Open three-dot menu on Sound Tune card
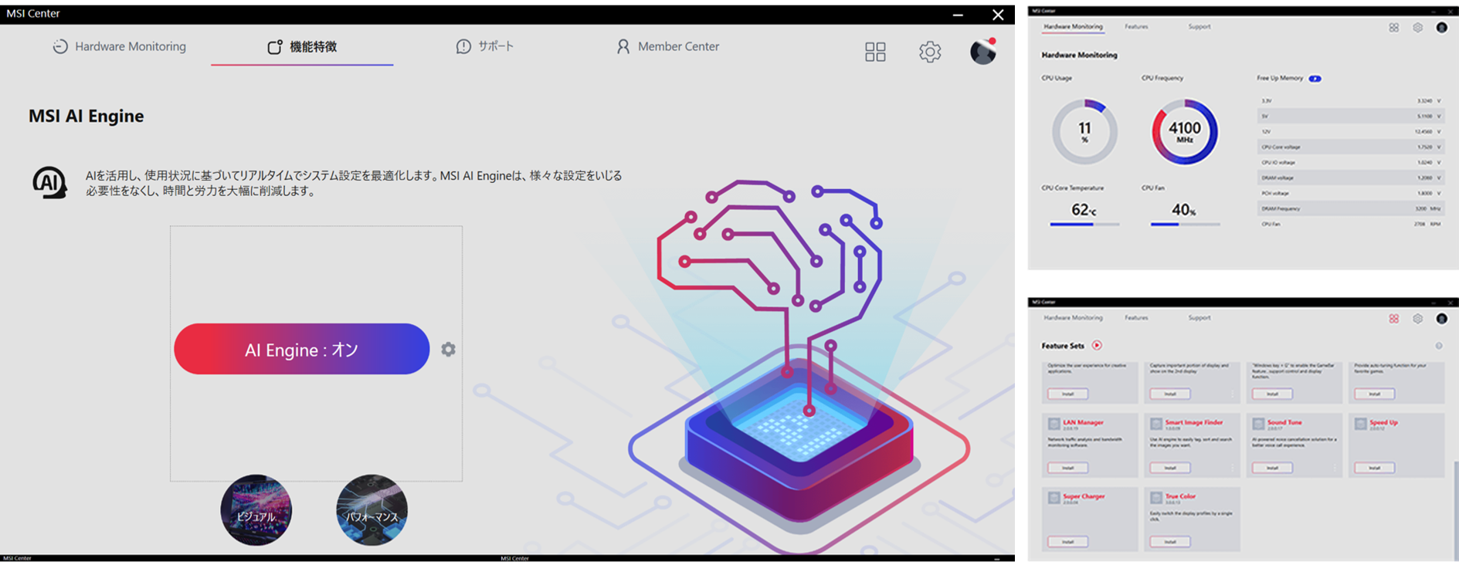 [1334, 468]
